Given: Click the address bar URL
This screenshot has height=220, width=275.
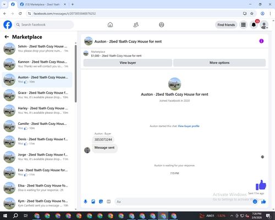Looking at the screenshot, I should [x=64, y=14].
